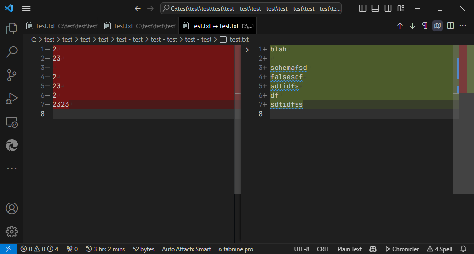Open Problems panel from errors and warnings count
Image resolution: width=474 pixels, height=254 pixels.
tap(39, 249)
